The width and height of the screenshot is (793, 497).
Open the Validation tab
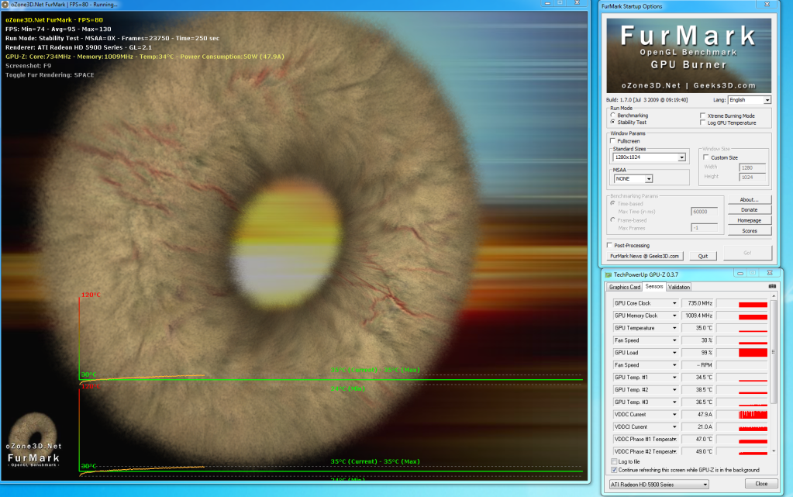point(679,287)
